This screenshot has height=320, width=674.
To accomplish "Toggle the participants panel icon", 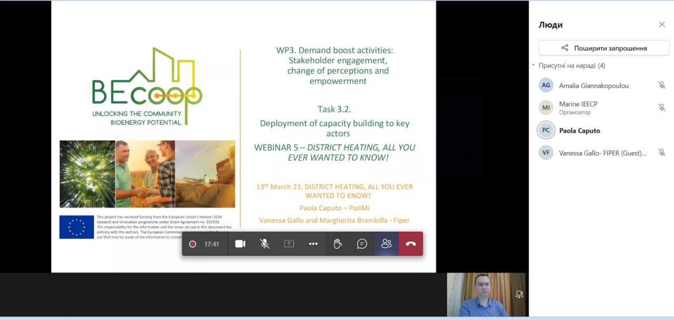I will (x=386, y=244).
